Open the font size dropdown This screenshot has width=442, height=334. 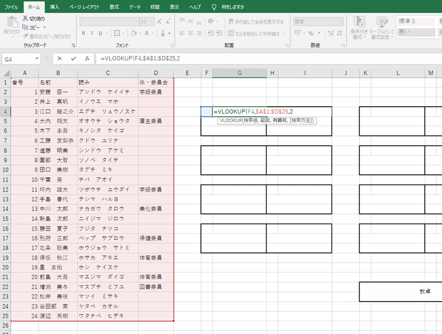point(152,22)
